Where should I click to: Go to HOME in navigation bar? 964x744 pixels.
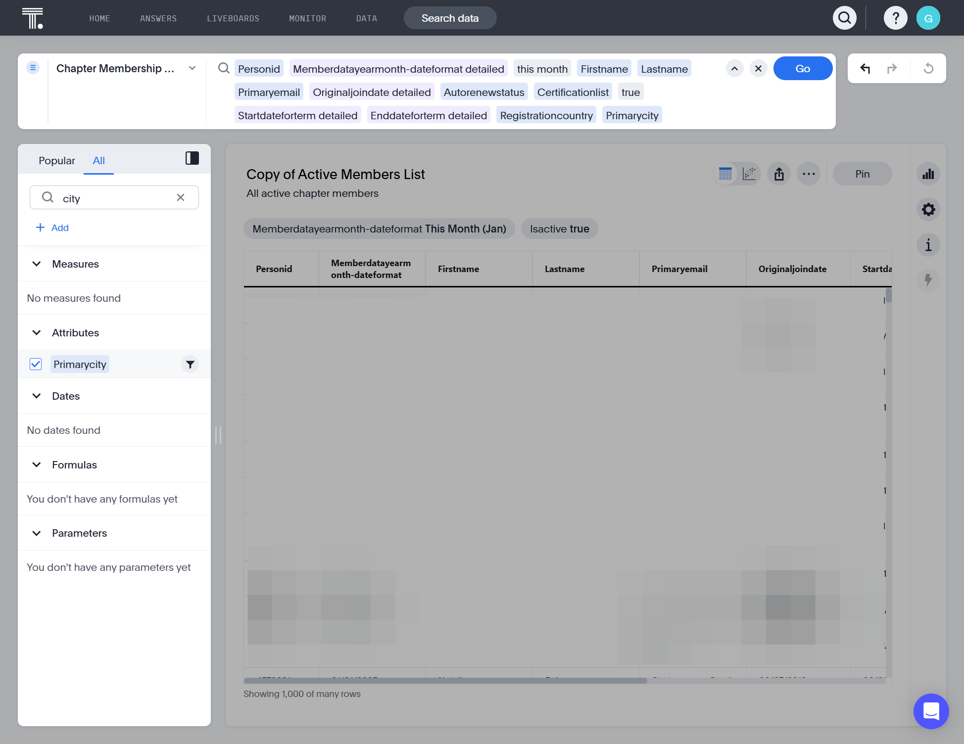pyautogui.click(x=99, y=18)
